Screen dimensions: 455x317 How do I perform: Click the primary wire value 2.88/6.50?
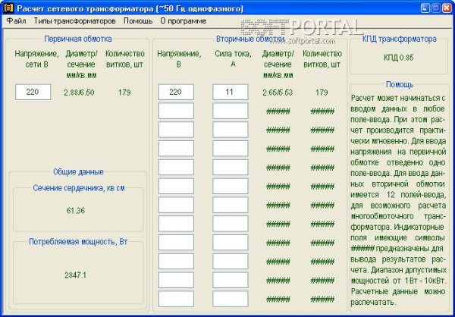point(79,93)
